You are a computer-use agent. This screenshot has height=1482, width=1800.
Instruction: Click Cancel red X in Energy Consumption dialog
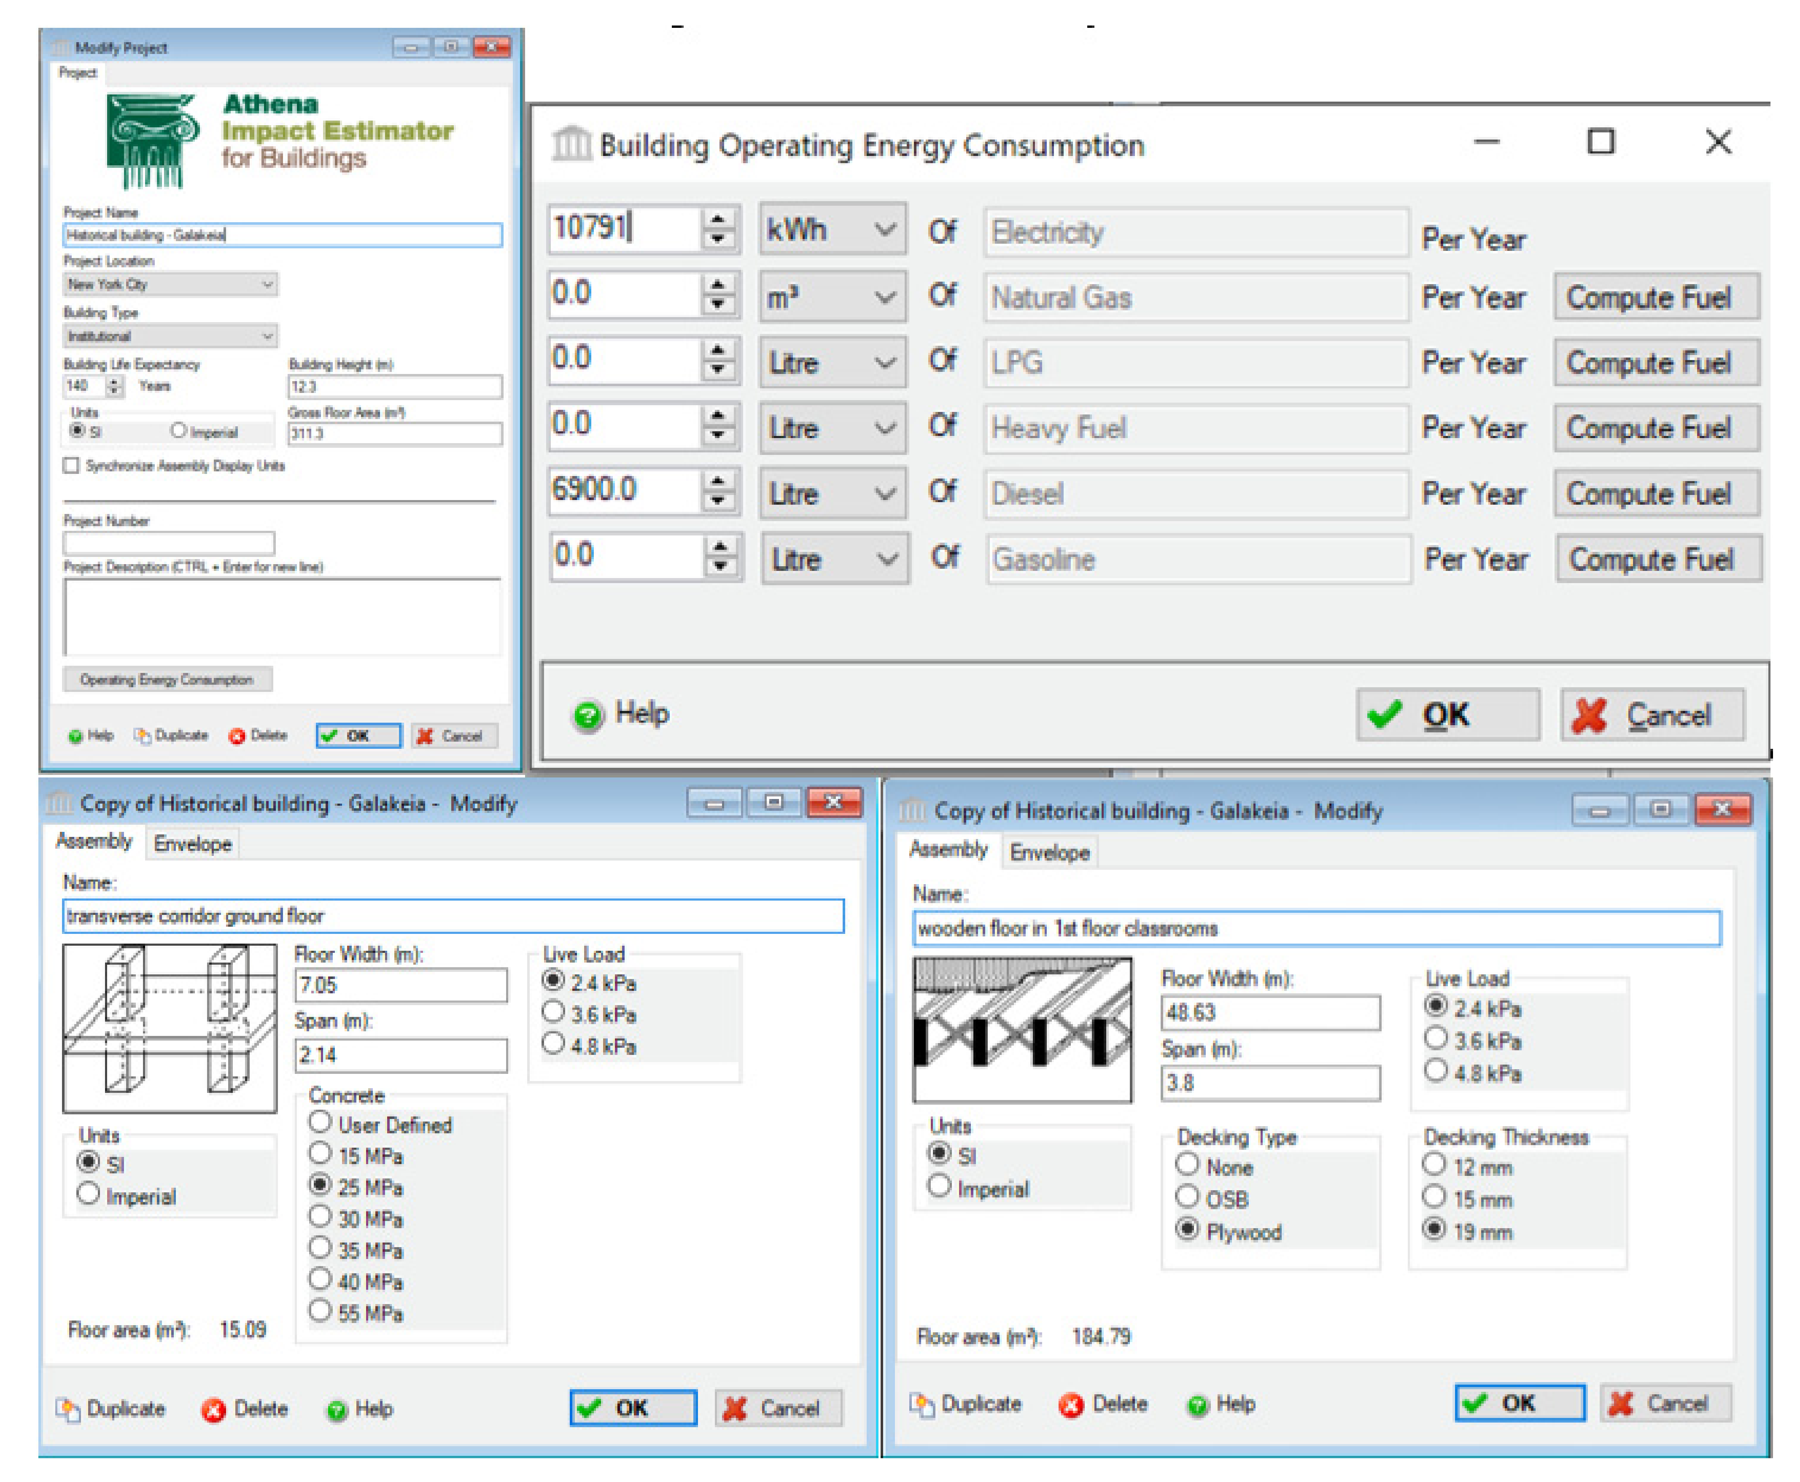[1589, 715]
